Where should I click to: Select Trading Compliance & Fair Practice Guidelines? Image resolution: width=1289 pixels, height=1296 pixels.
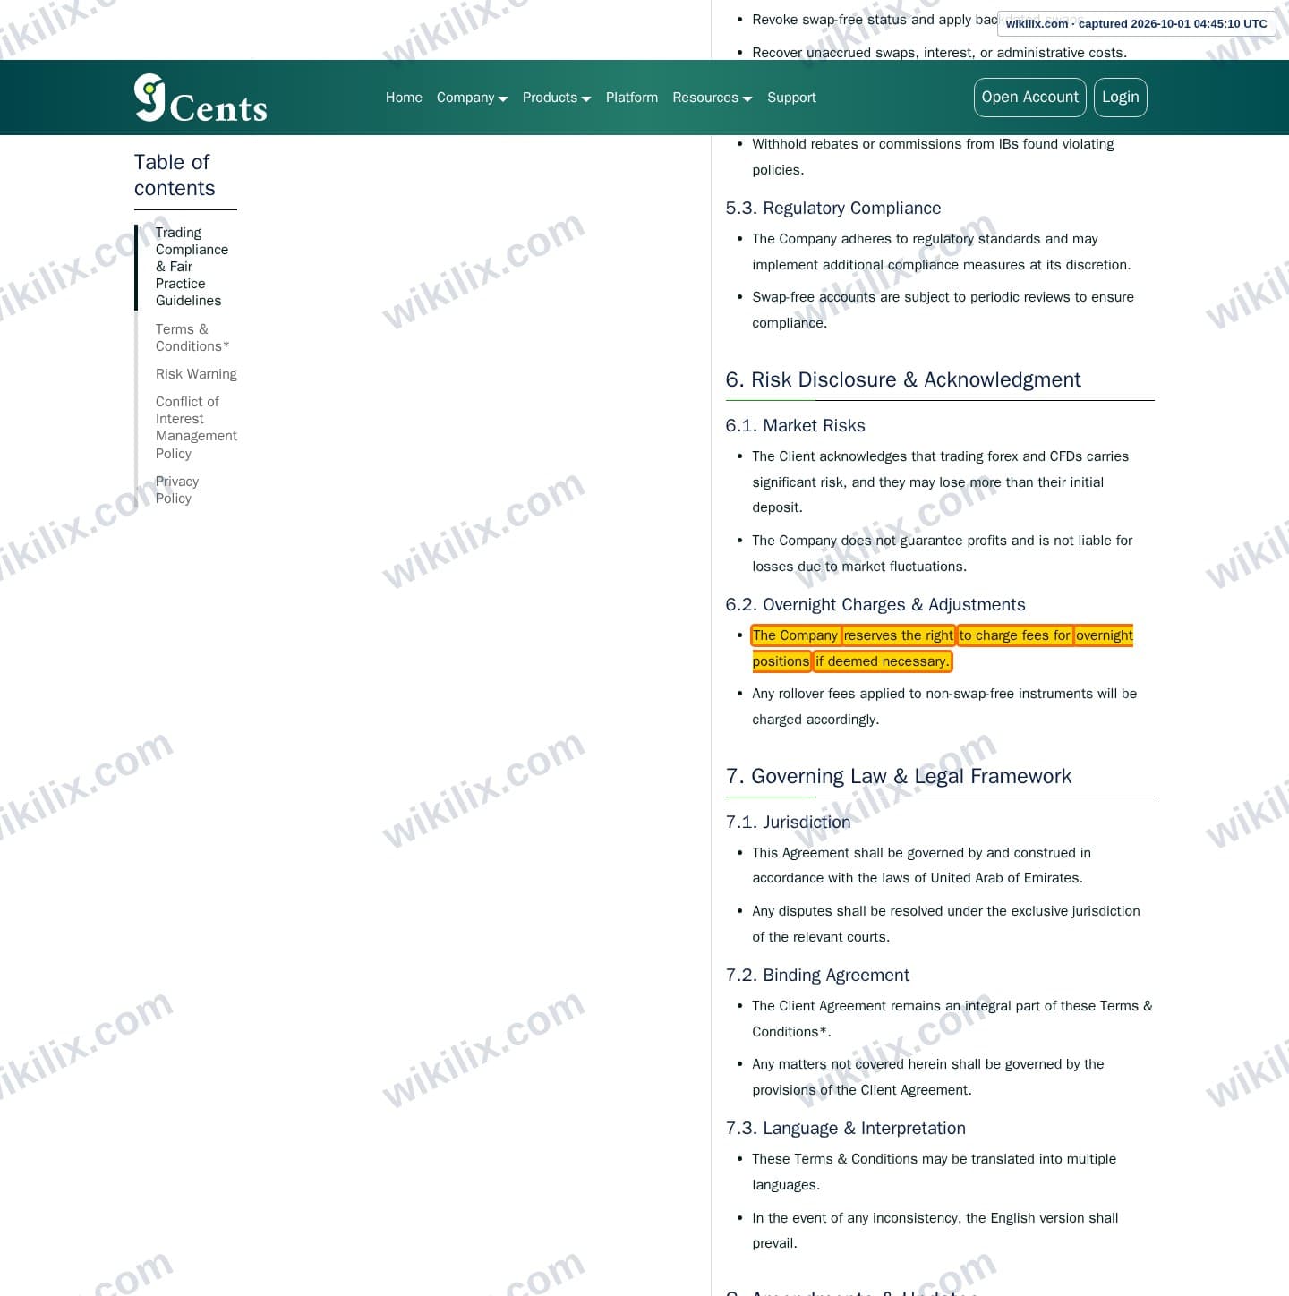pyautogui.click(x=192, y=267)
